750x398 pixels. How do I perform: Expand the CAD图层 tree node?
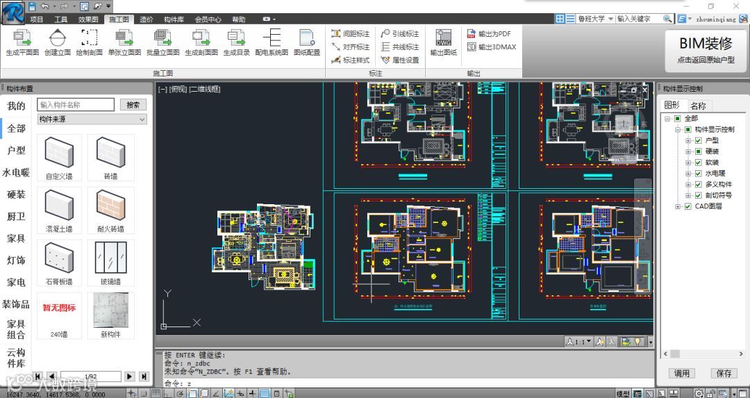[678, 207]
